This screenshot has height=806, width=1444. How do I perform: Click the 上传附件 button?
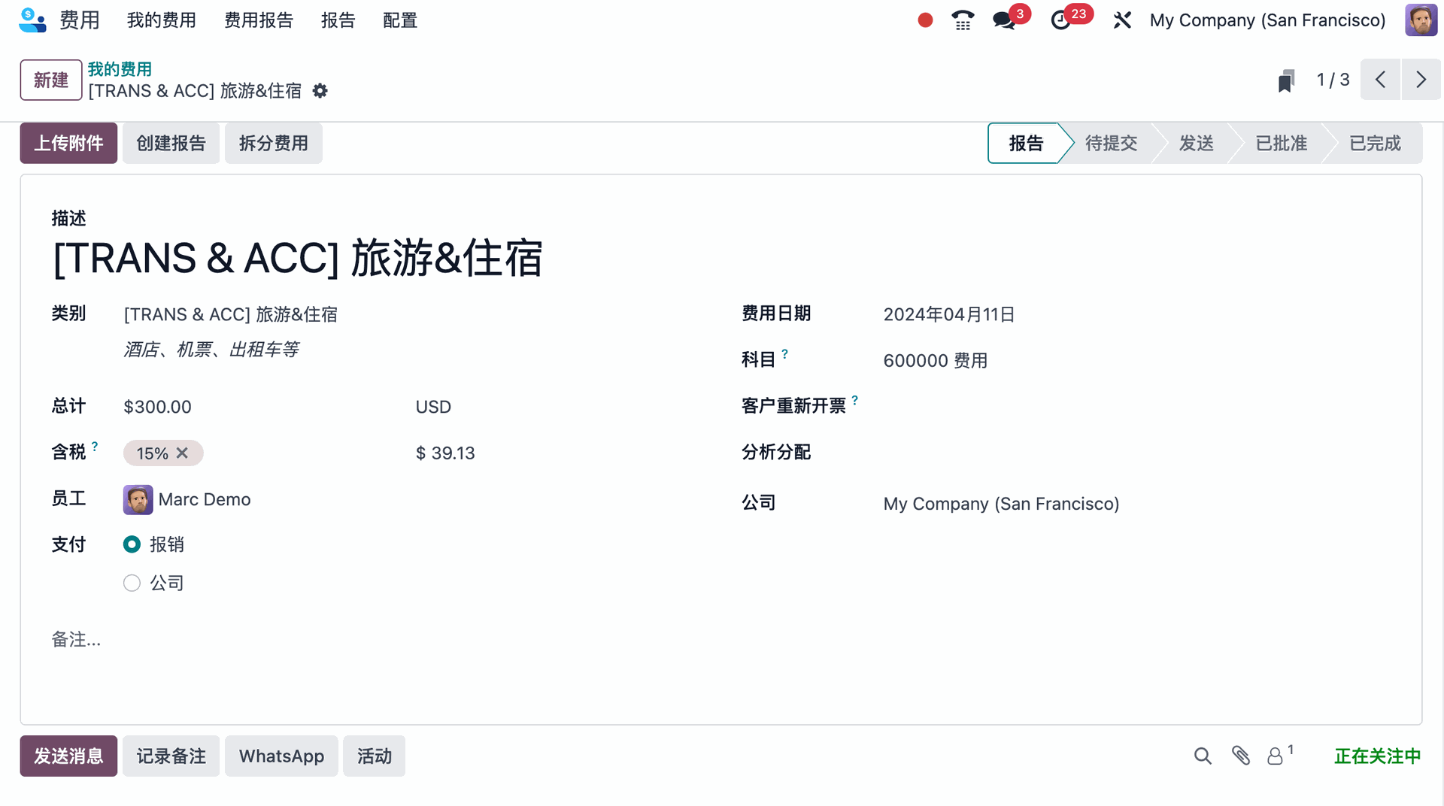68,143
